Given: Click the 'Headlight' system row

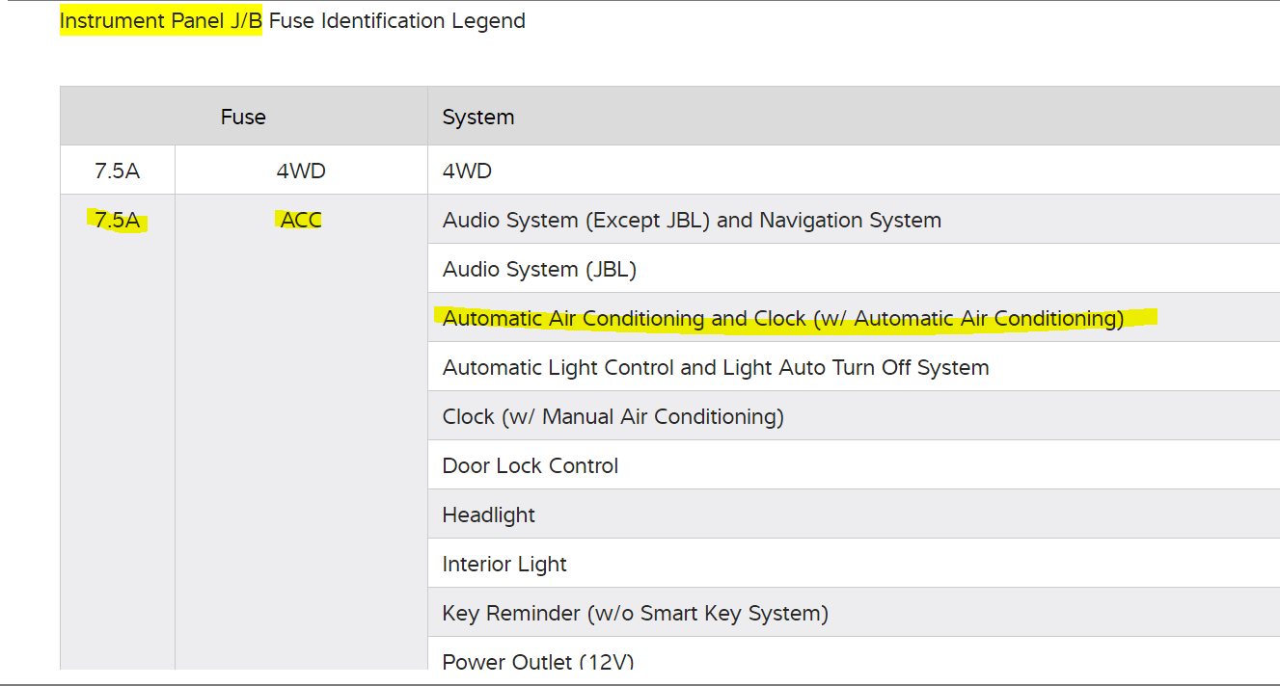Looking at the screenshot, I should [488, 515].
